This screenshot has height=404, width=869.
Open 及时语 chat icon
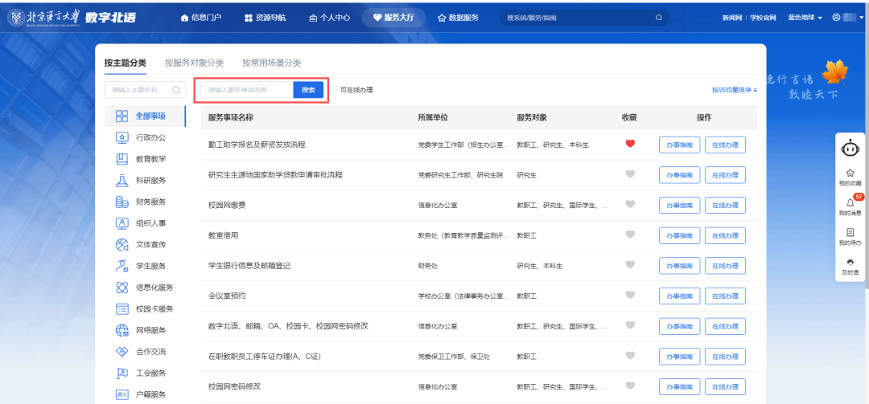click(x=850, y=267)
